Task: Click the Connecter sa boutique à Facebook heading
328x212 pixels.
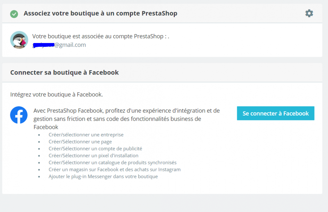Action: pos(64,73)
